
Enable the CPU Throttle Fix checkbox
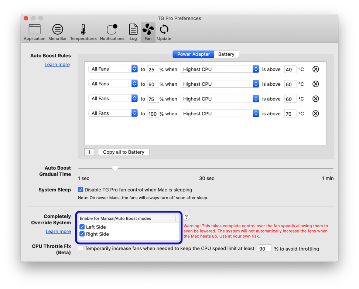tap(81, 248)
